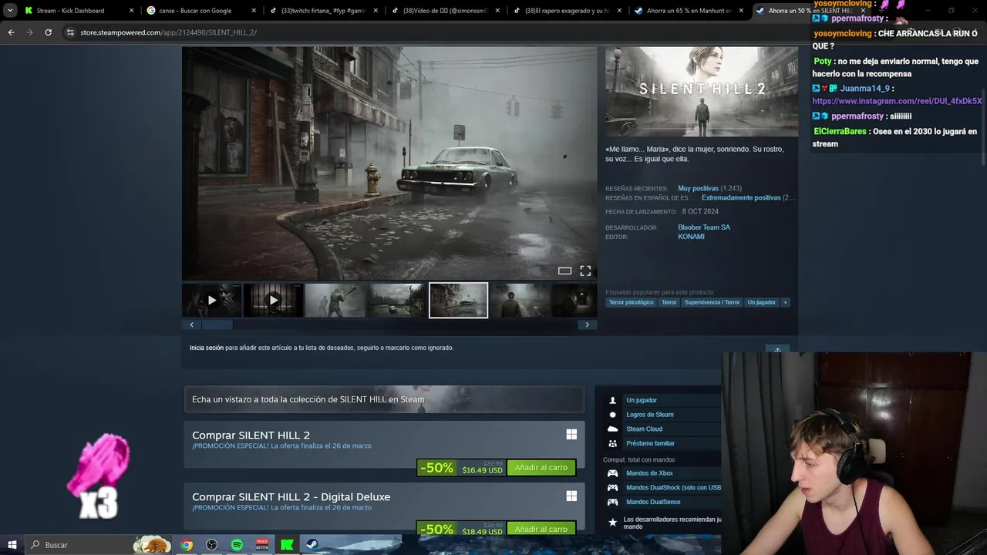
Task: Open Spotify from the taskbar
Action: pos(237,545)
